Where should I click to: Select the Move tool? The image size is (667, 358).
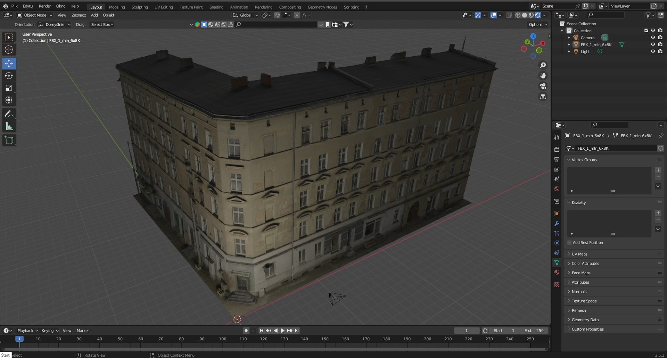click(9, 64)
